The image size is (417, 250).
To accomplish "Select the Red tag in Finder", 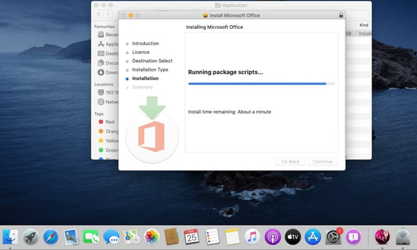I will (x=106, y=122).
